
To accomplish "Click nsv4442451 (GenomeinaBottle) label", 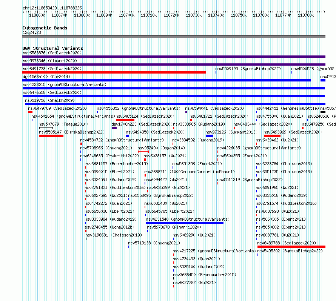I will [x=287, y=108].
